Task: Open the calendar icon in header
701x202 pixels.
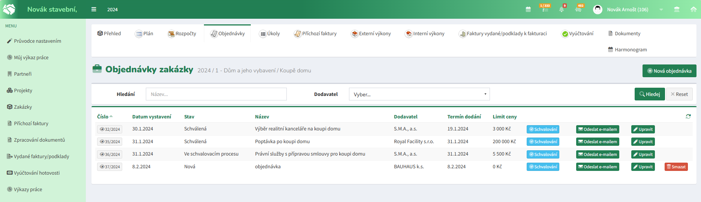Action: pyautogui.click(x=528, y=9)
